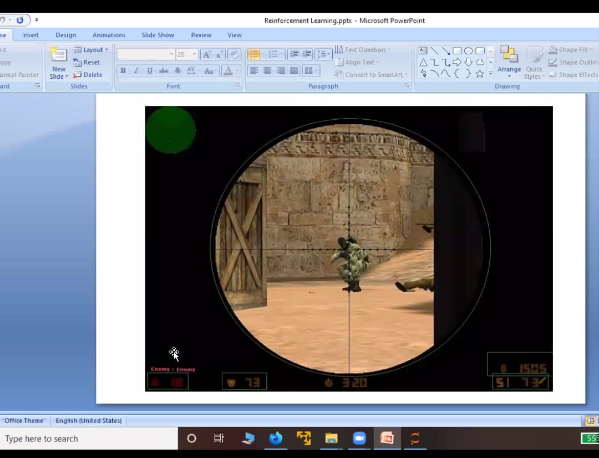599x458 pixels.
Task: Switch to the Design ribbon tab
Action: [x=65, y=35]
